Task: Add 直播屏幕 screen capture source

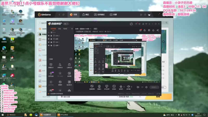Action: (x=92, y=87)
